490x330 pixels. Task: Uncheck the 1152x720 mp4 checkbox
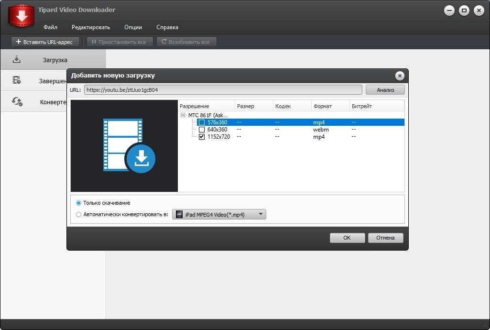pos(202,137)
